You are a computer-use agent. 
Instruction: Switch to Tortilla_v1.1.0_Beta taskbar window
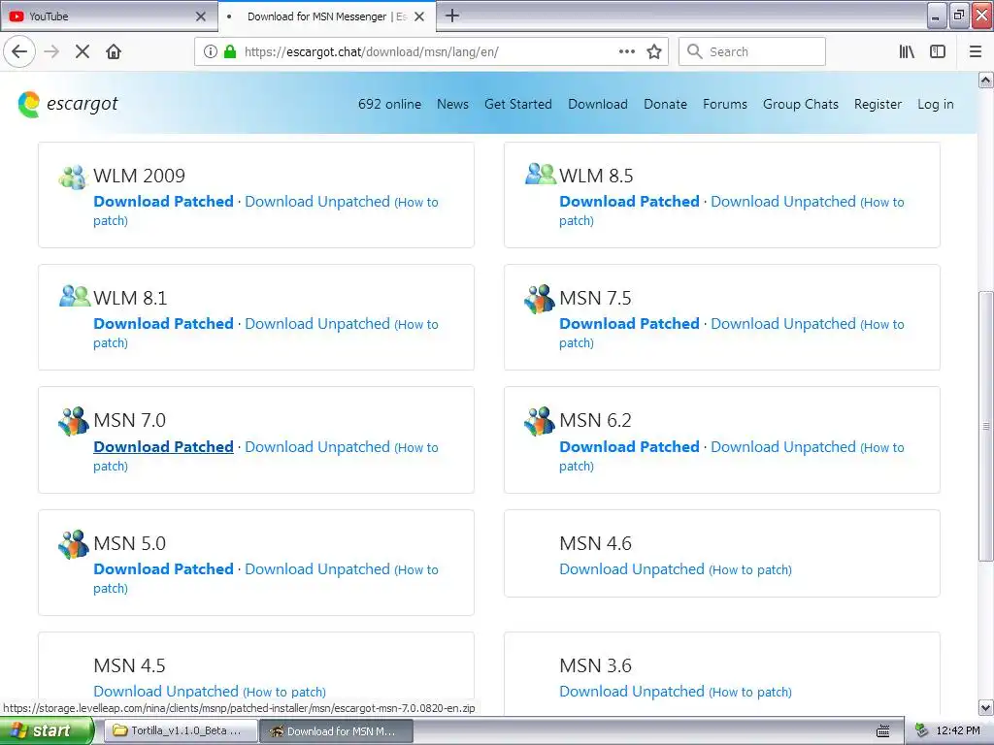pos(181,730)
